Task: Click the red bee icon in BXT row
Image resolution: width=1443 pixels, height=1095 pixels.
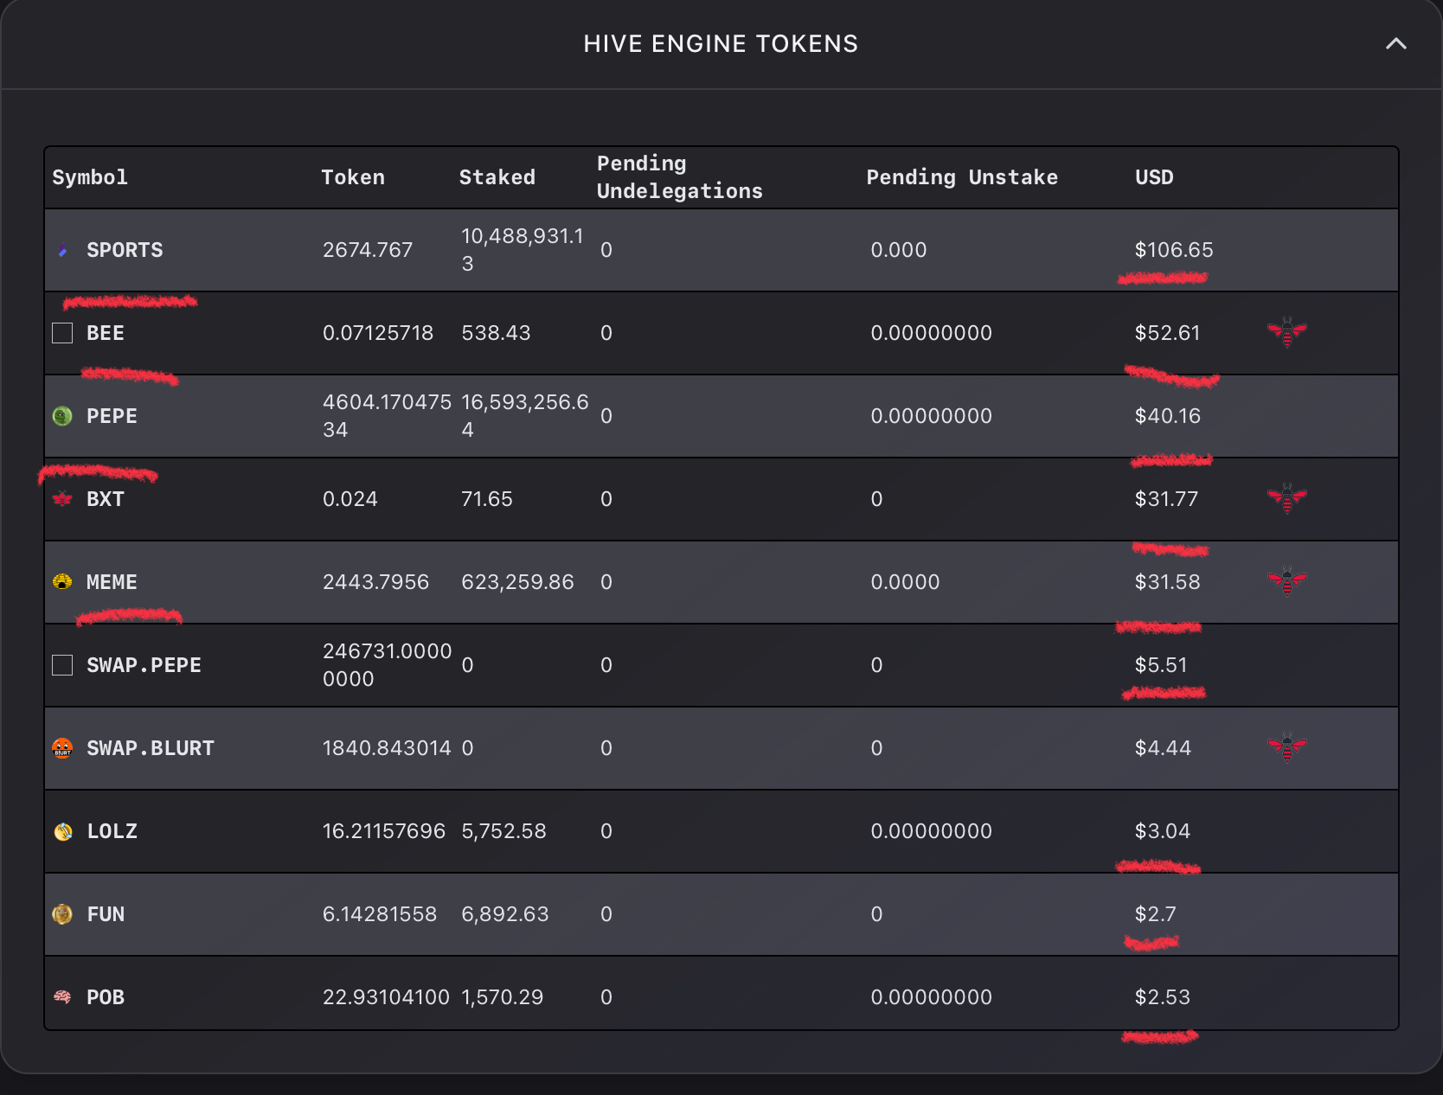Action: [1286, 498]
